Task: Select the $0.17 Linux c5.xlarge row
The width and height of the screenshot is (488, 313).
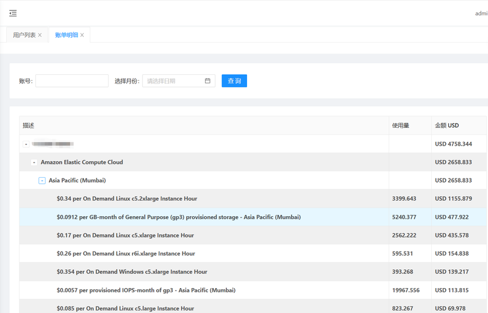Action: [x=253, y=235]
